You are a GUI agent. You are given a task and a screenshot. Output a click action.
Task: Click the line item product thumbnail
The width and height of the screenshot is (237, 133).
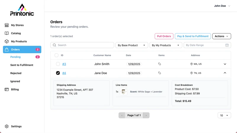(x=124, y=92)
